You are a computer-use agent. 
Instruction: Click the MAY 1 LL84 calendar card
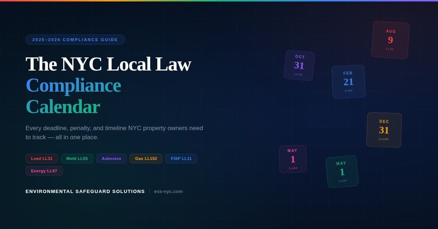coord(293,159)
